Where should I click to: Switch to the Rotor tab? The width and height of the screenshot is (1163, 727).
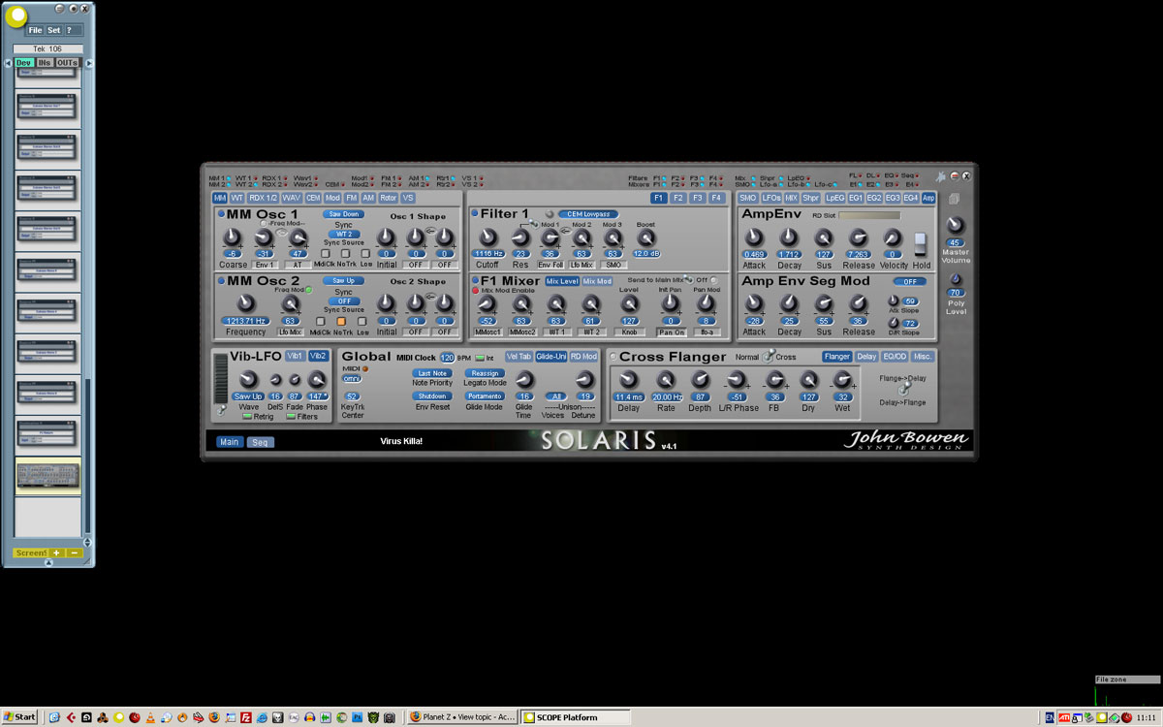[x=389, y=198]
